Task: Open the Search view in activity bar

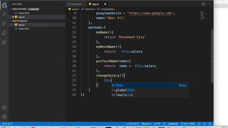Action: pyautogui.click(x=4, y=14)
